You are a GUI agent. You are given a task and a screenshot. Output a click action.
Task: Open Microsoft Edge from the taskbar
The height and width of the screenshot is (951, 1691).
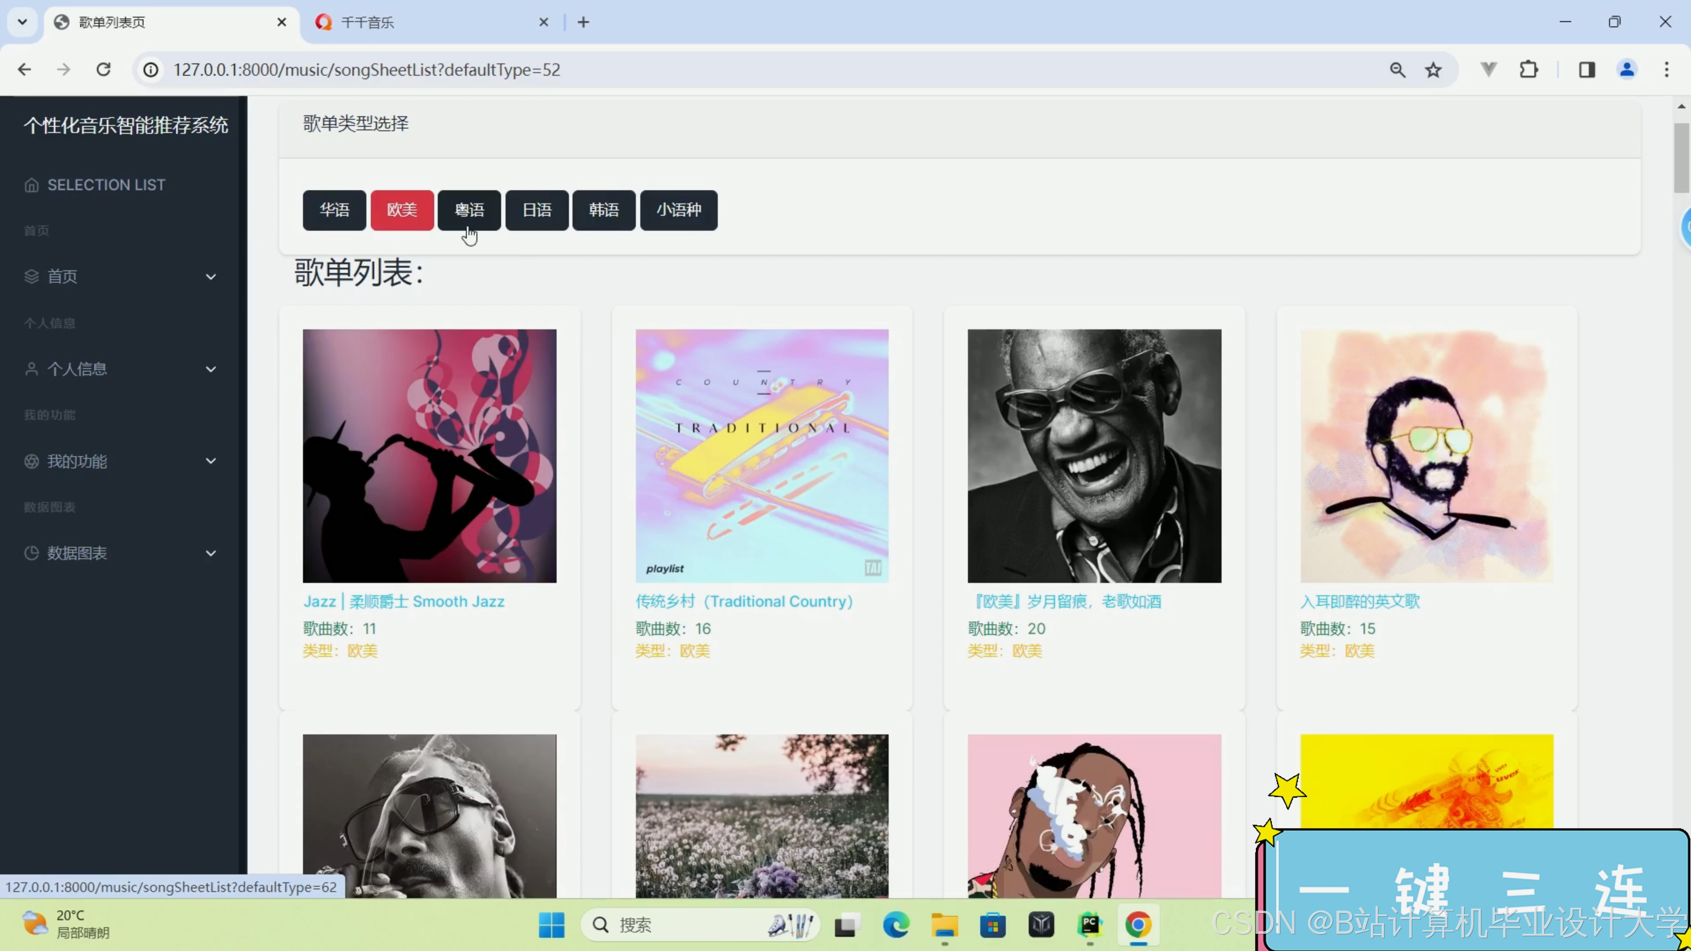click(896, 925)
